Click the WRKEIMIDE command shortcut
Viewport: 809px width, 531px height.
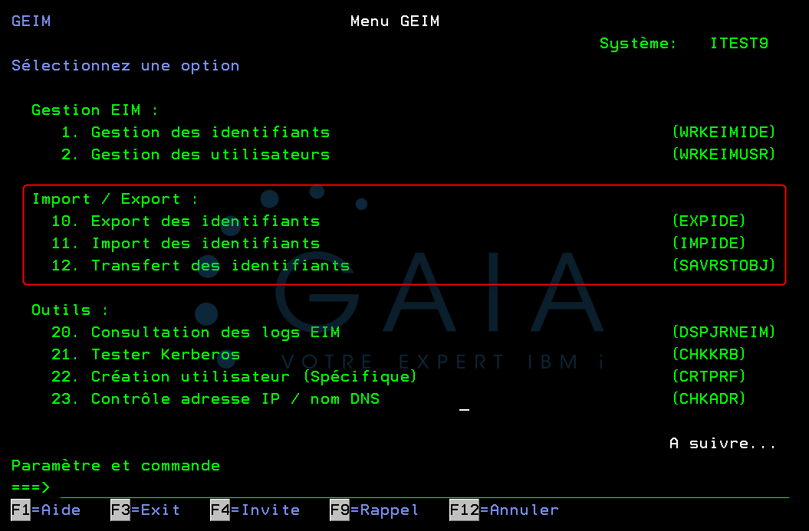724,132
